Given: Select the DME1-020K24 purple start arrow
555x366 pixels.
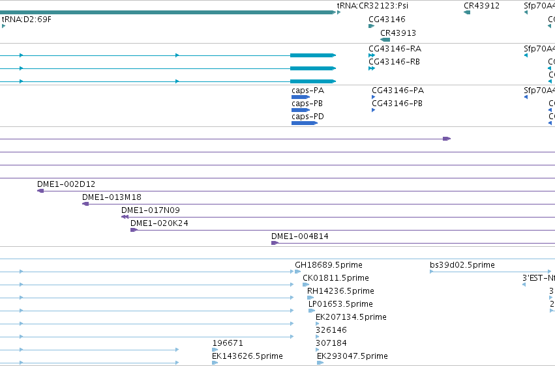Looking at the screenshot, I should (134, 230).
